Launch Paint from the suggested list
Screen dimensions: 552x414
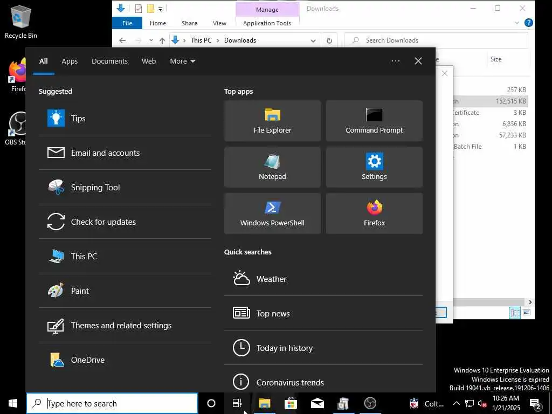[x=125, y=291]
